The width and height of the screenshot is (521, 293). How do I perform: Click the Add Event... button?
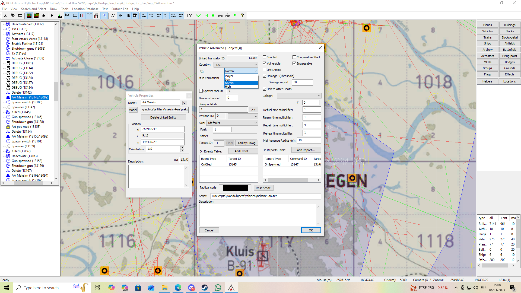(243, 151)
